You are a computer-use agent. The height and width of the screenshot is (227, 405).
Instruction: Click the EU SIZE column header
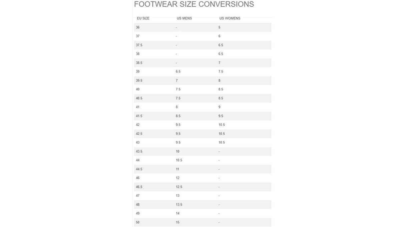pos(143,18)
